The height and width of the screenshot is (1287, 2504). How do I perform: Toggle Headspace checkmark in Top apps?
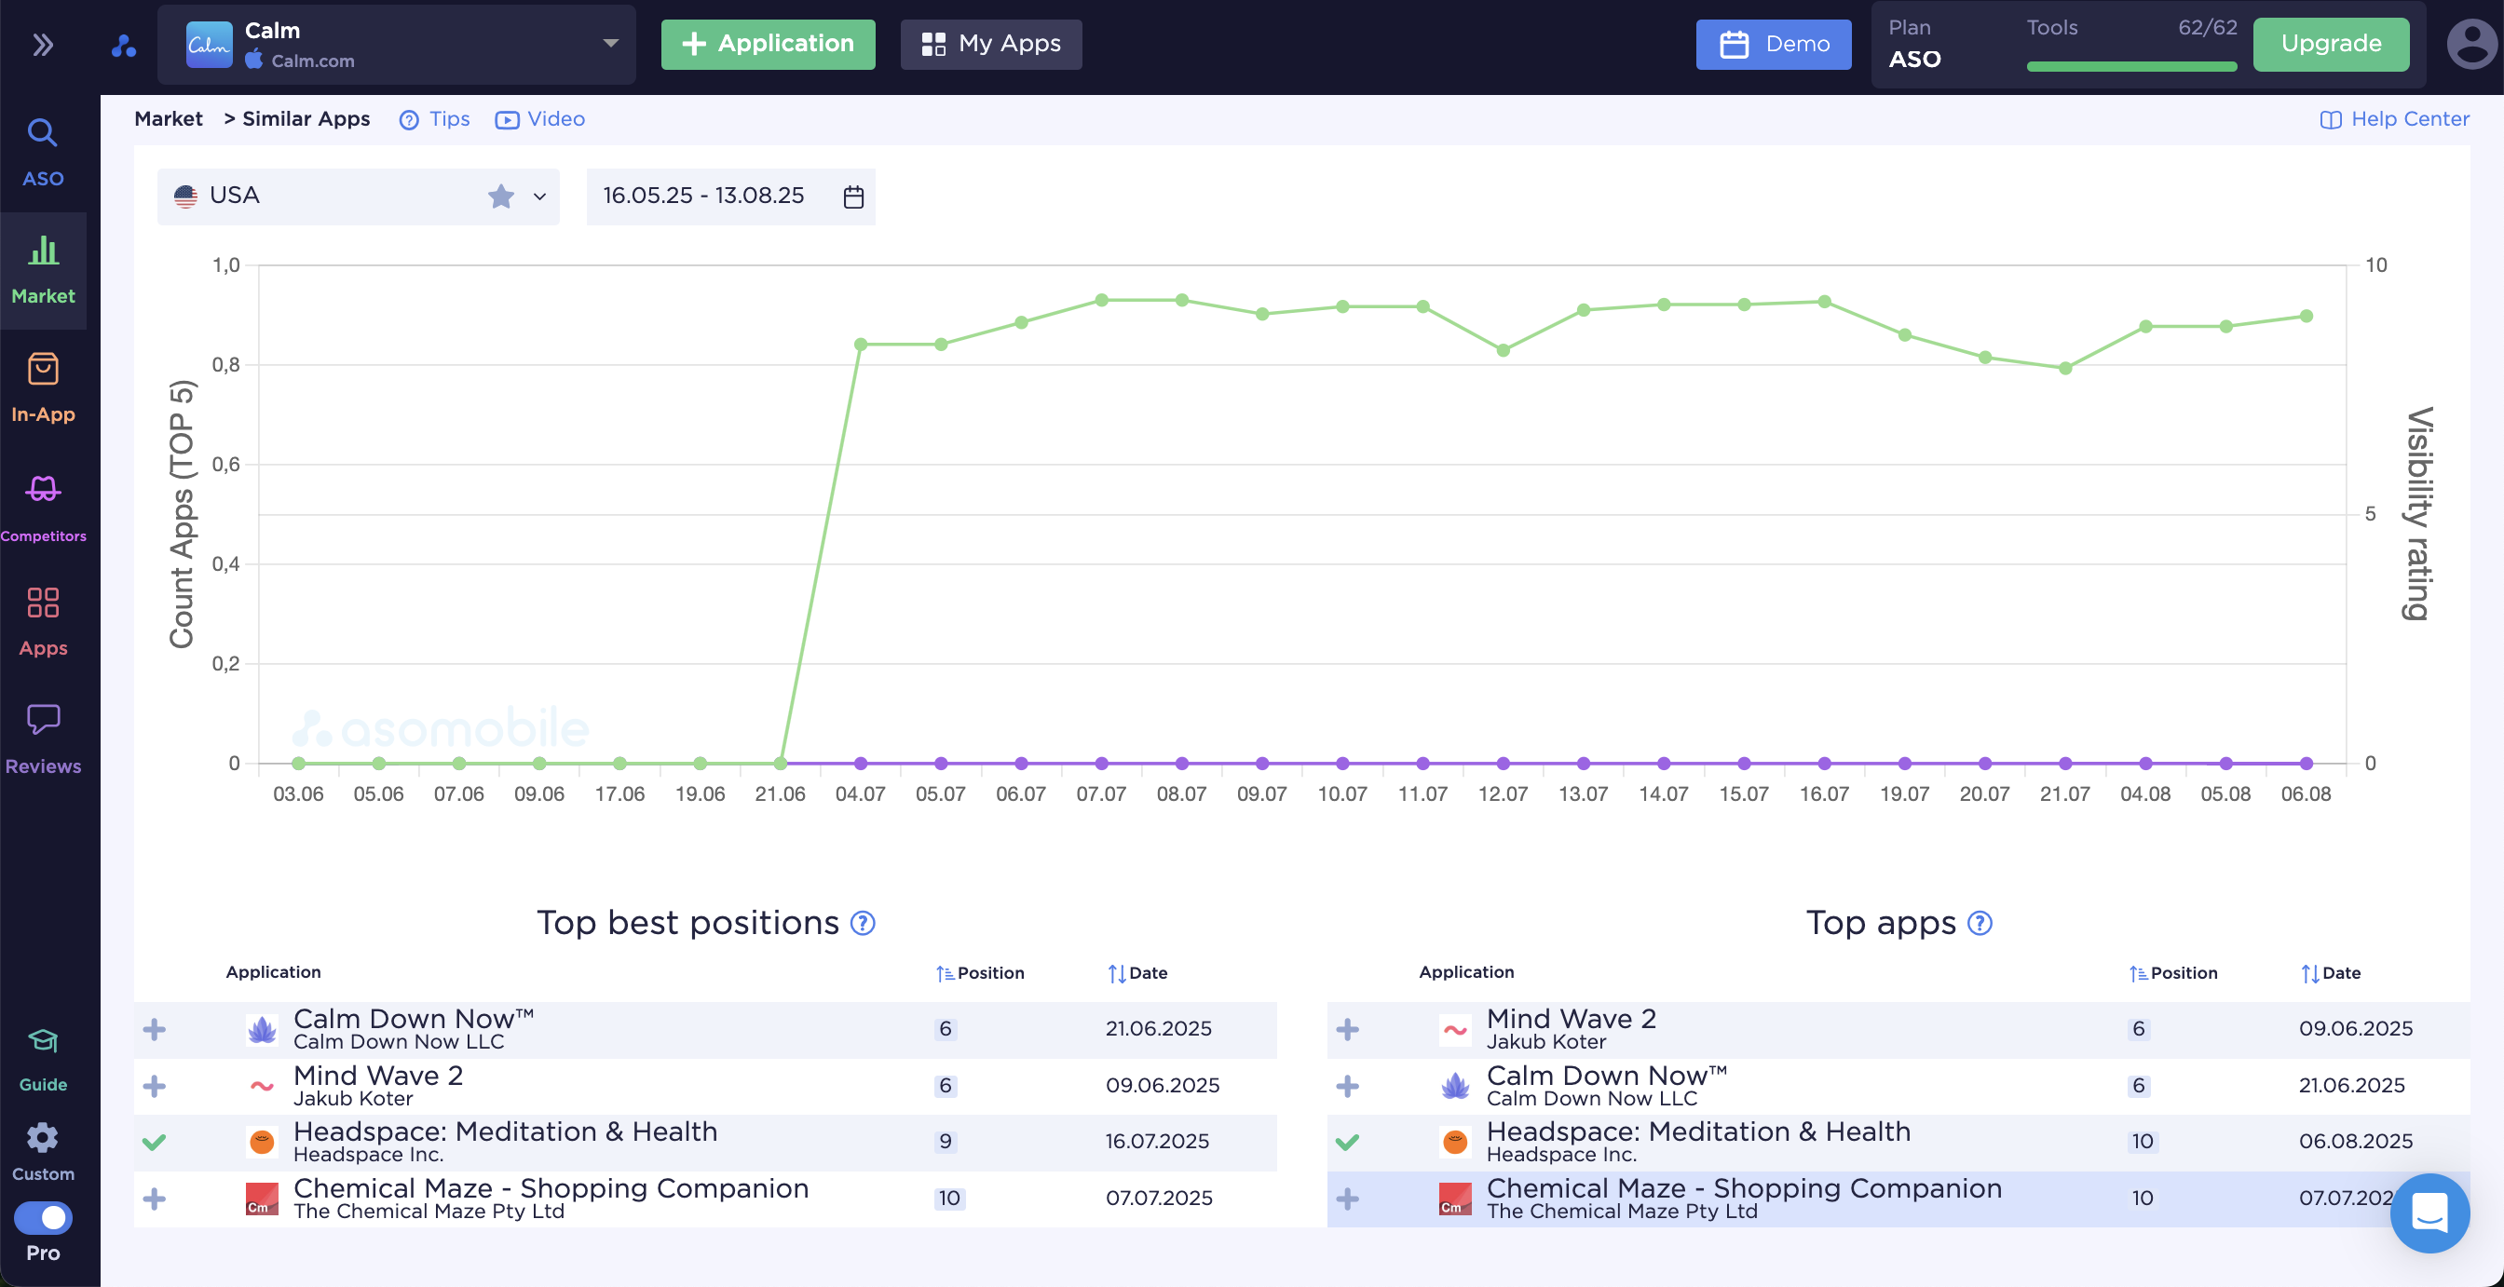click(x=1347, y=1142)
